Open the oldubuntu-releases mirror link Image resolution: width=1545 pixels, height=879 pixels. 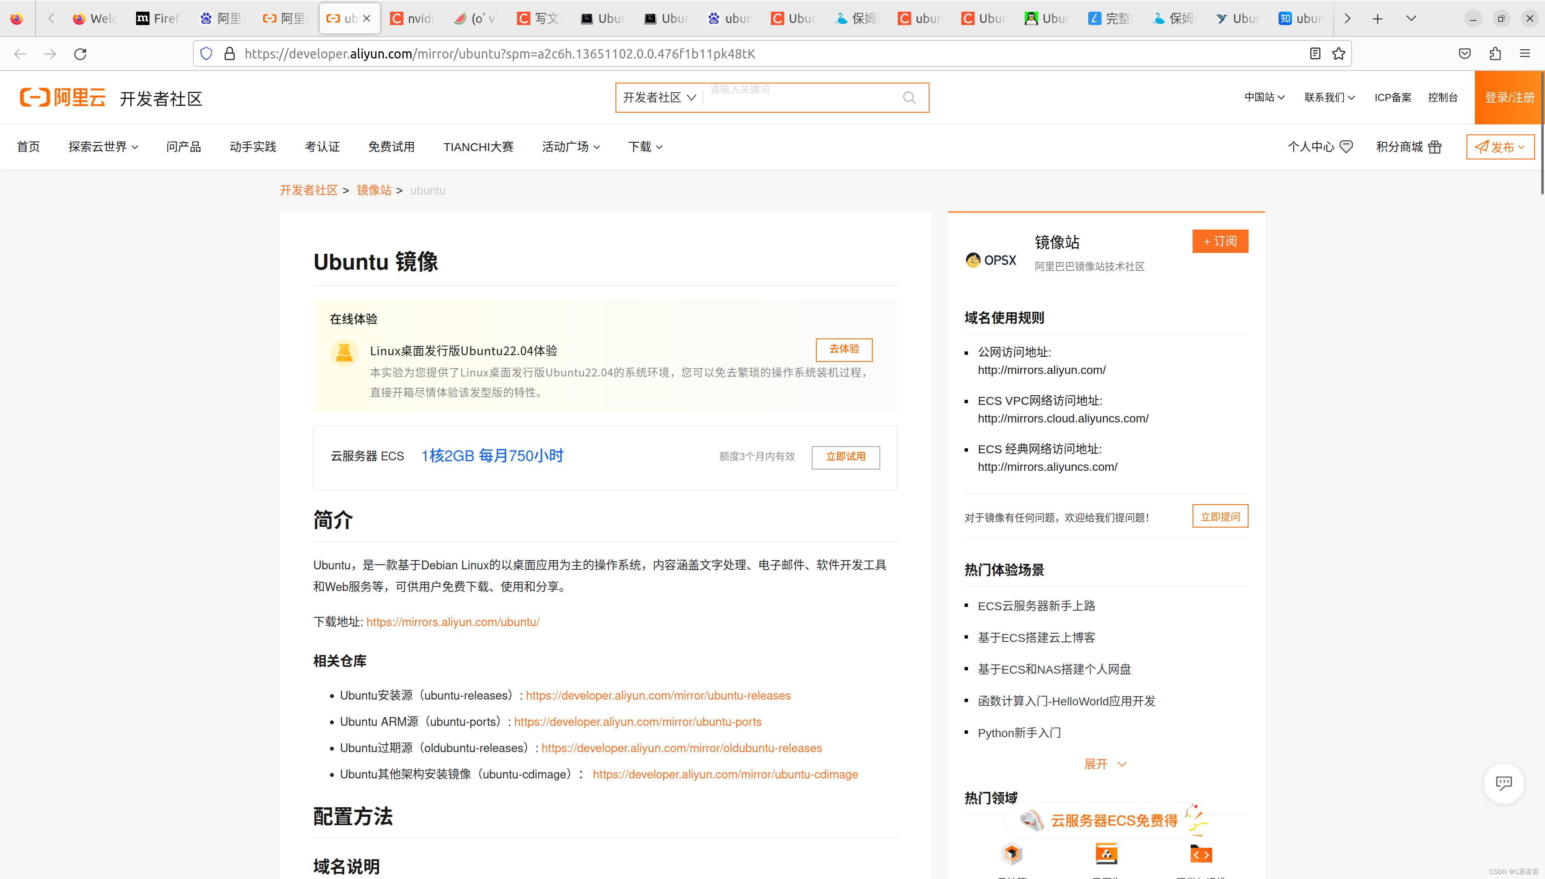pyautogui.click(x=682, y=748)
